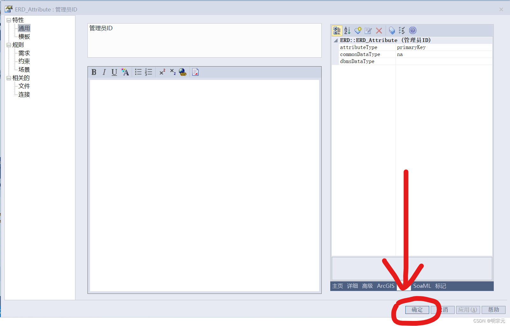Collapse the 特性 tree node

coord(9,20)
